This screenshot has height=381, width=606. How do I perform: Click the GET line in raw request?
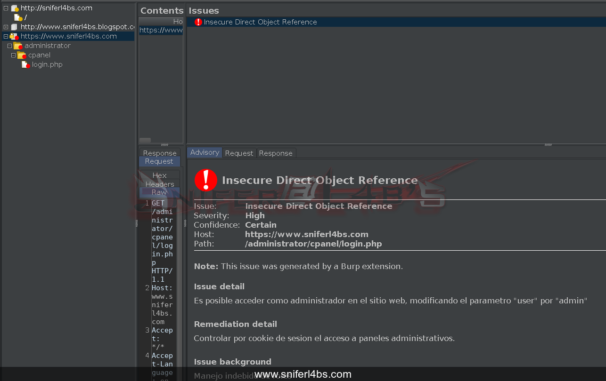click(162, 241)
